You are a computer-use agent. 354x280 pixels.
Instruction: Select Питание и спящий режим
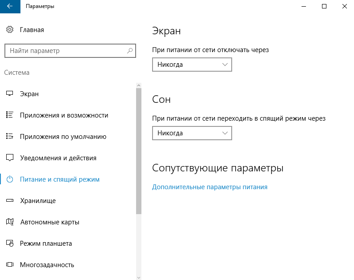[x=60, y=179]
